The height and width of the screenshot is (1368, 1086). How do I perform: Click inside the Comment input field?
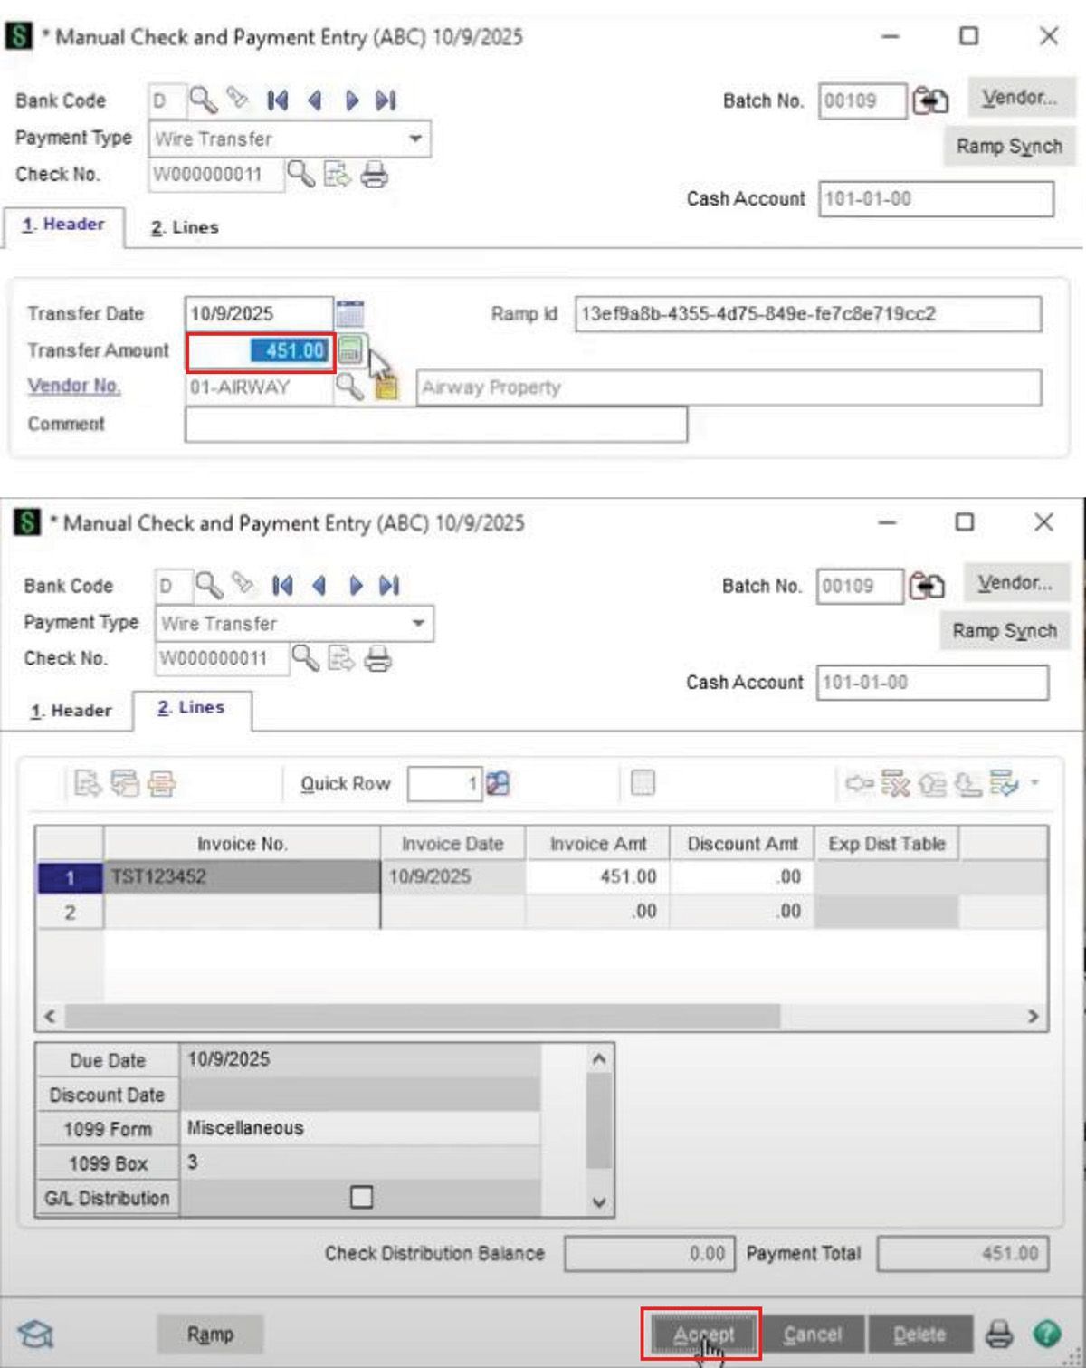[x=434, y=425]
